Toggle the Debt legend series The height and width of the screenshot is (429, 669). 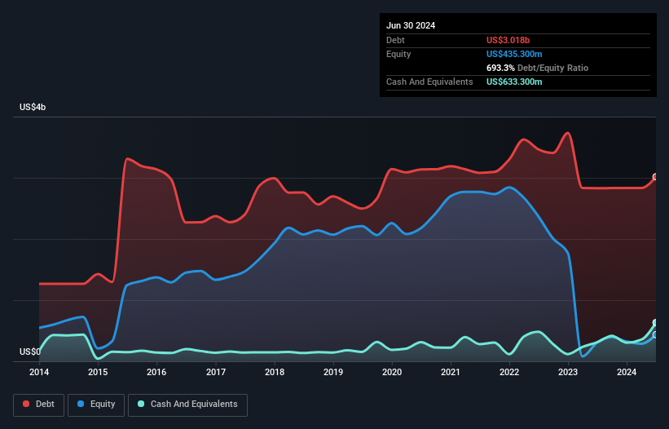(x=39, y=405)
